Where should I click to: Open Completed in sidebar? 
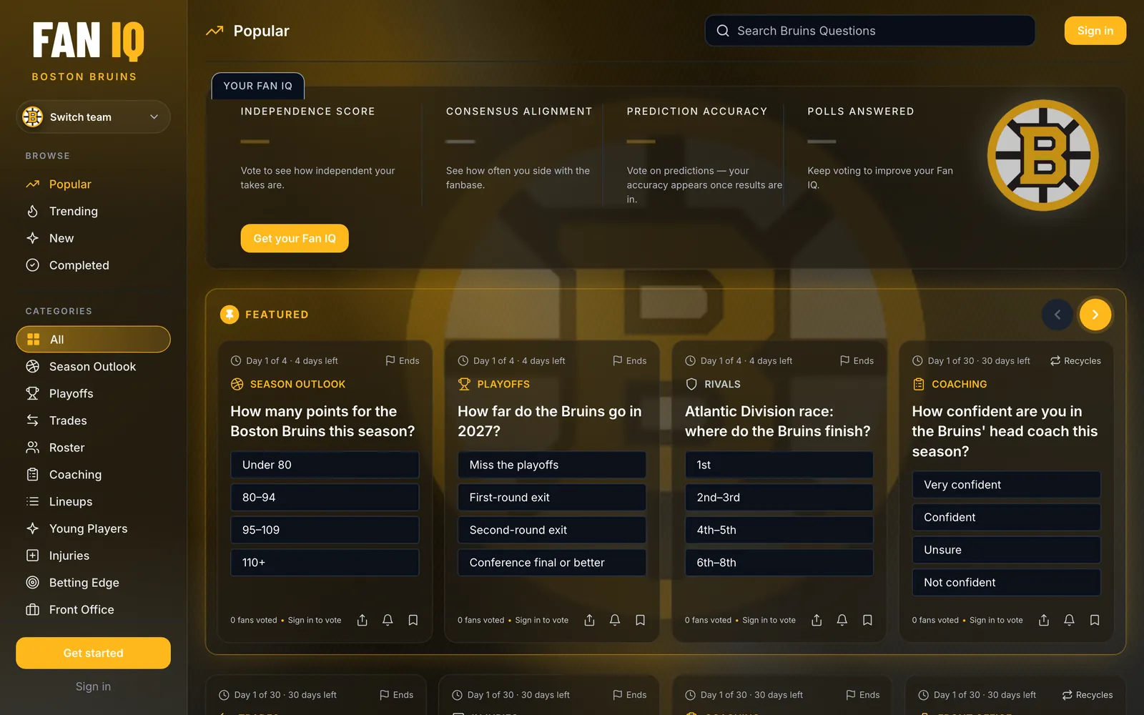(x=93, y=265)
